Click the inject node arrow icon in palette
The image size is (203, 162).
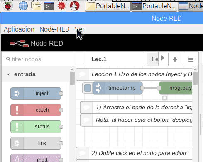click(17, 93)
